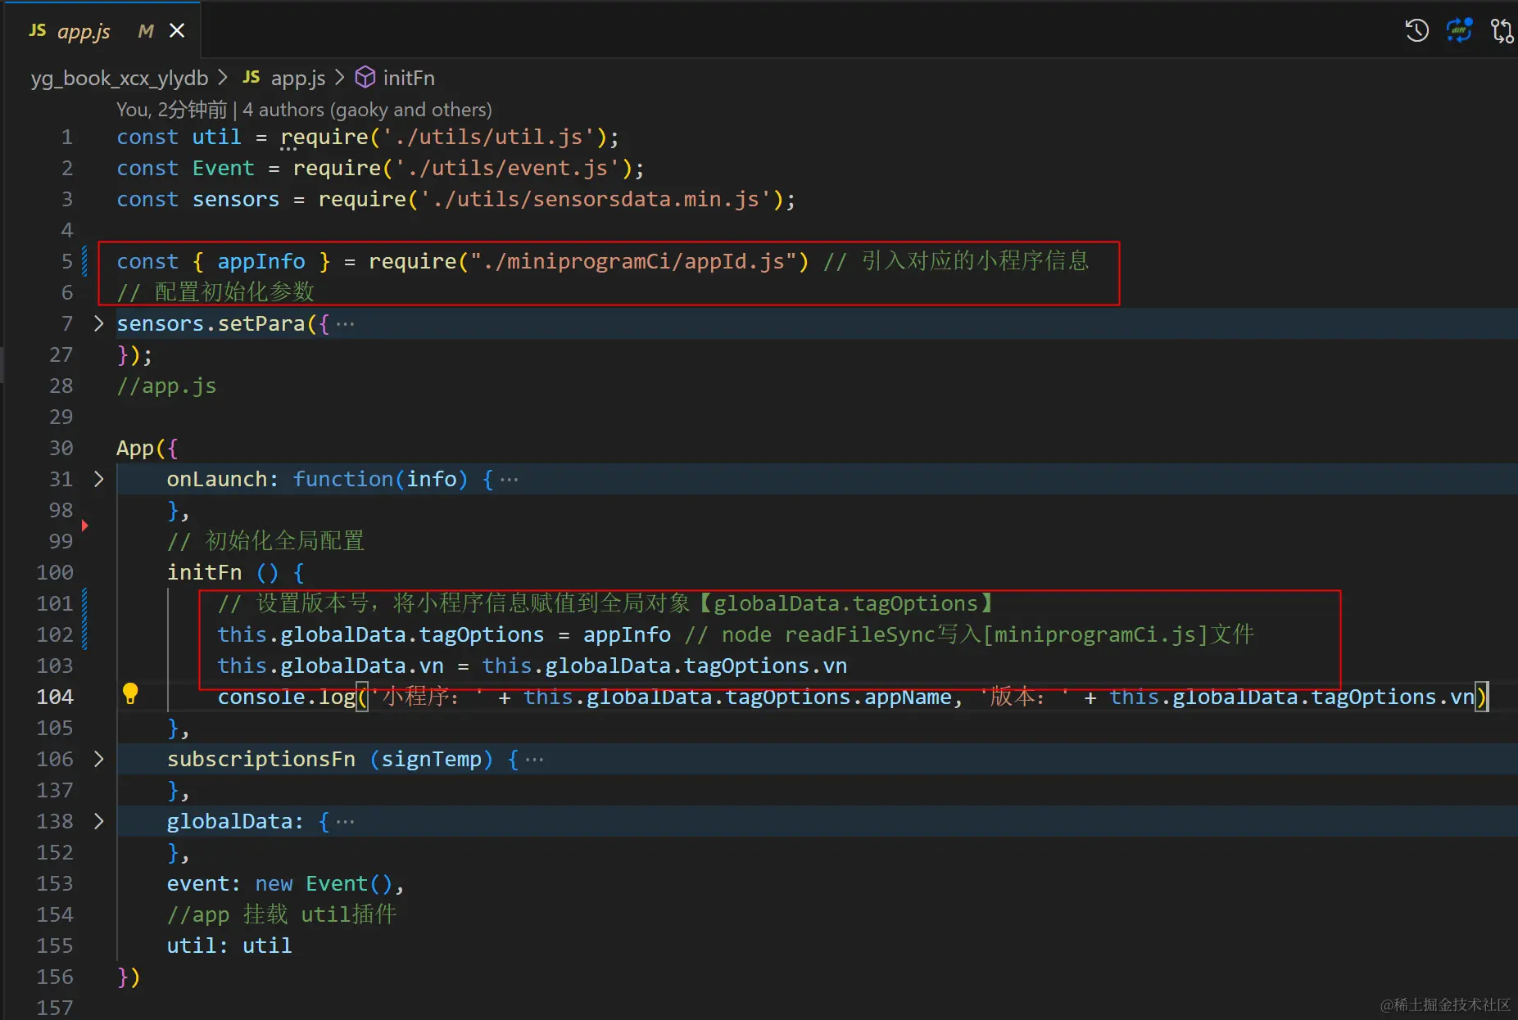Screen dimensions: 1518x1020
Task: Click the '//app 挂载 util插件' comment
Action: [282, 914]
